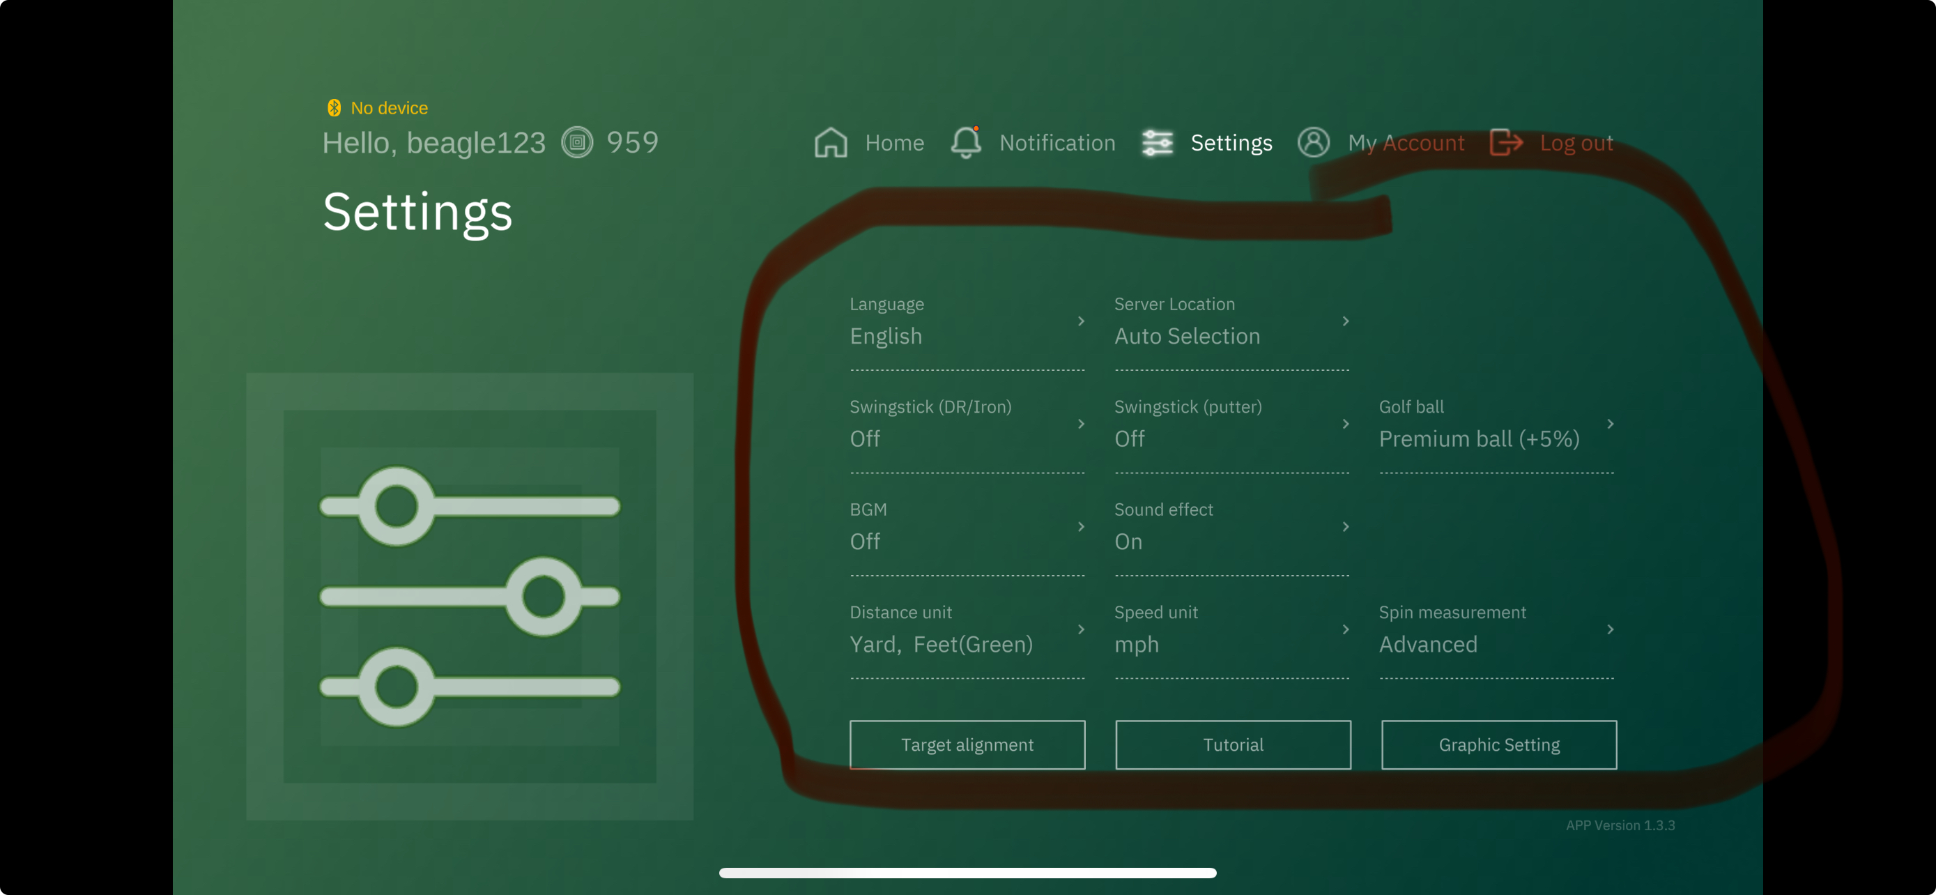Expand the Swingstick (putter) chevron

[1345, 424]
